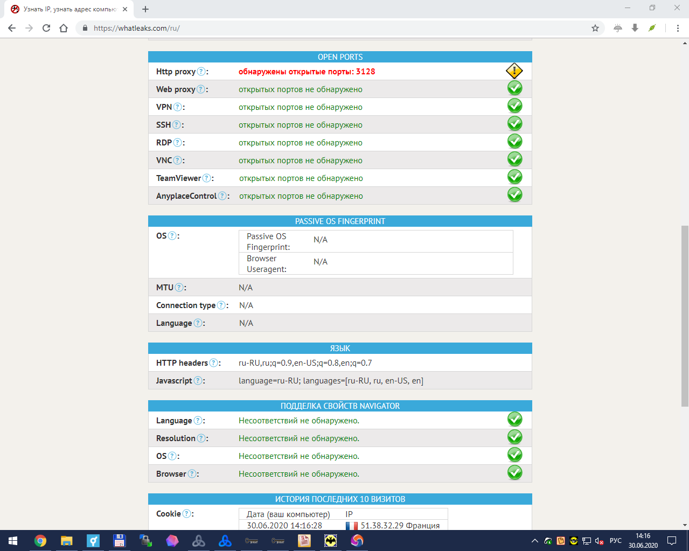Open the RDP help tooltip icon
The image size is (689, 551).
(x=178, y=143)
